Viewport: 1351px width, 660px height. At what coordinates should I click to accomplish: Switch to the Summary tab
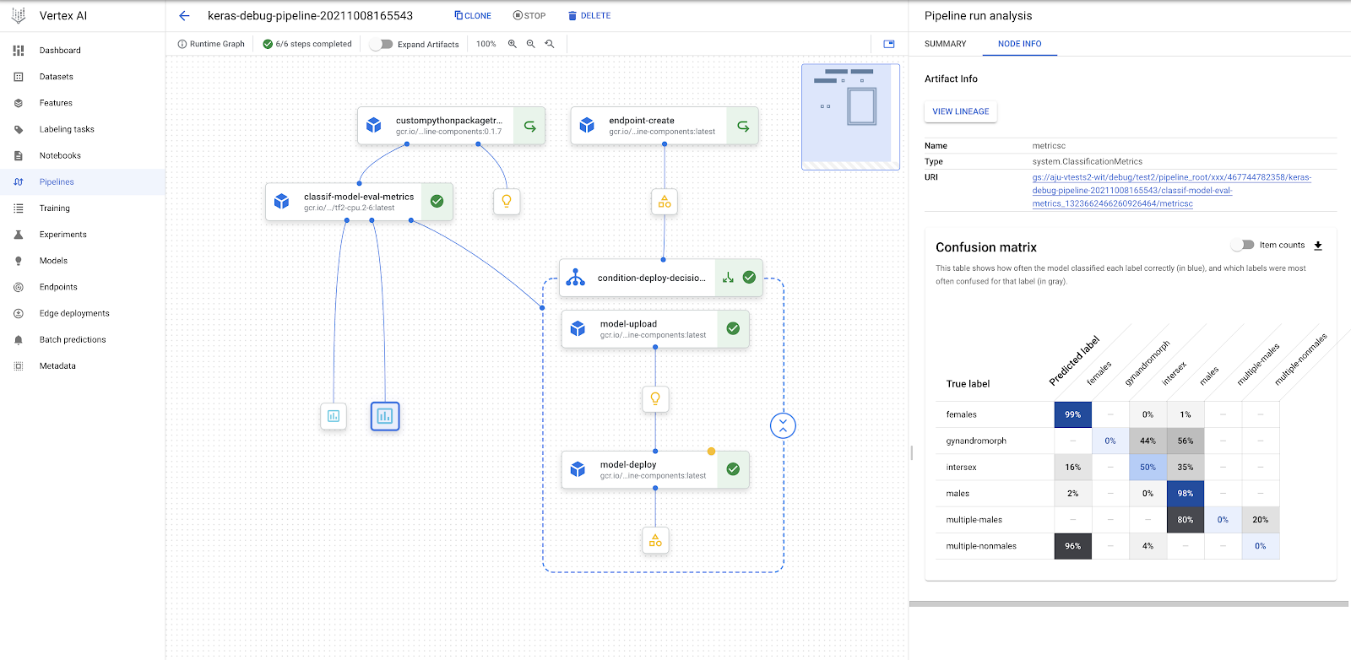pos(945,44)
